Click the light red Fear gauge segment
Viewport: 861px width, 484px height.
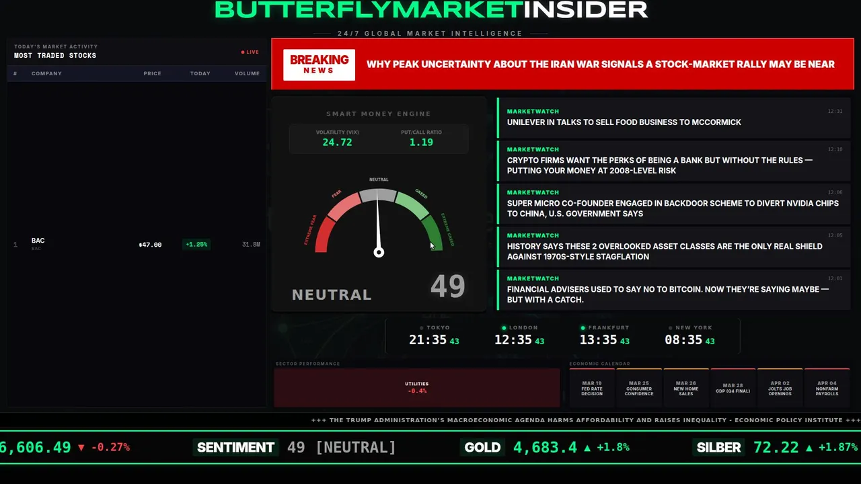point(344,205)
